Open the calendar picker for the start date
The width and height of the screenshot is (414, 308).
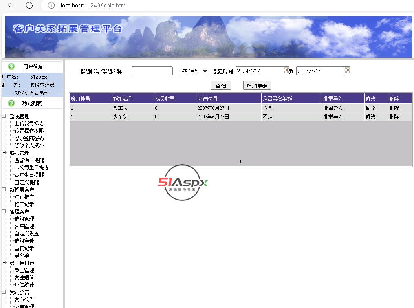click(x=286, y=70)
